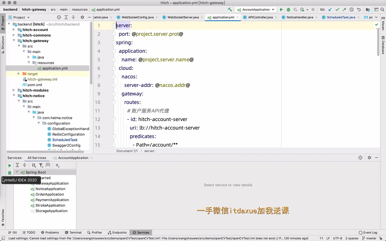Open the Database tool window
386x241 pixels.
[x=383, y=45]
